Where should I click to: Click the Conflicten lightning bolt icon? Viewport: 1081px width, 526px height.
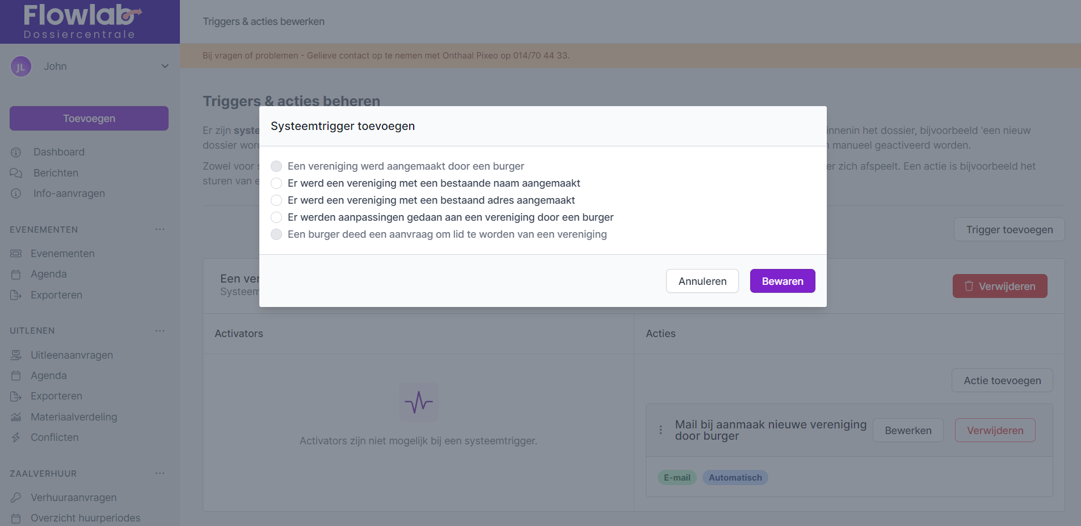(x=16, y=437)
